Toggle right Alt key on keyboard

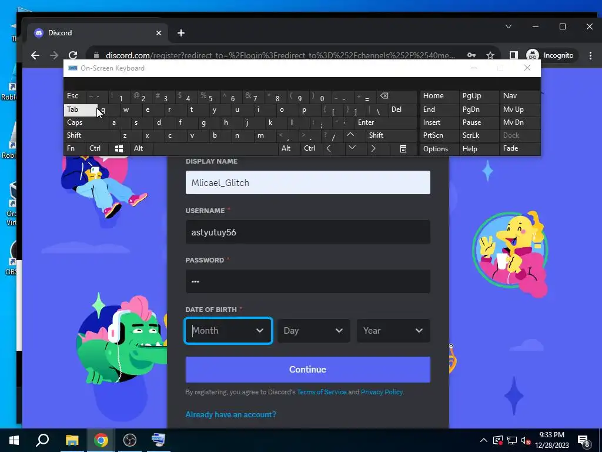coord(289,149)
